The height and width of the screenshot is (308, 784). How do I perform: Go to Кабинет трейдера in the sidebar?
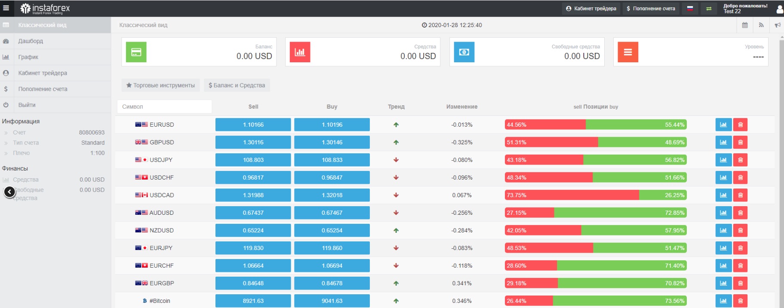pyautogui.click(x=55, y=73)
